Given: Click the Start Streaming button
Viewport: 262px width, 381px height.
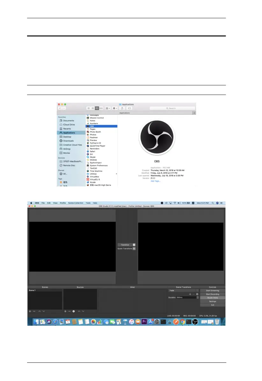Looking at the screenshot, I should pyautogui.click(x=212, y=291).
